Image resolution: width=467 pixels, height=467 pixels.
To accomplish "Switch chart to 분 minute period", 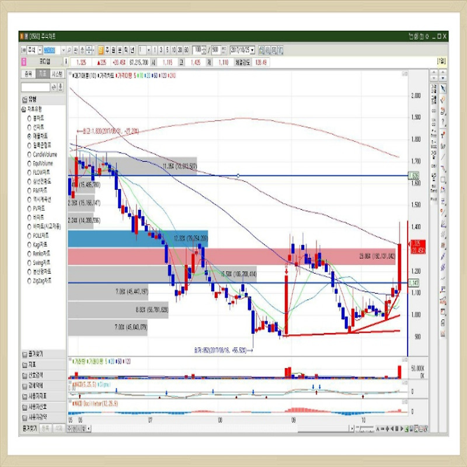I will pyautogui.click(x=120, y=50).
